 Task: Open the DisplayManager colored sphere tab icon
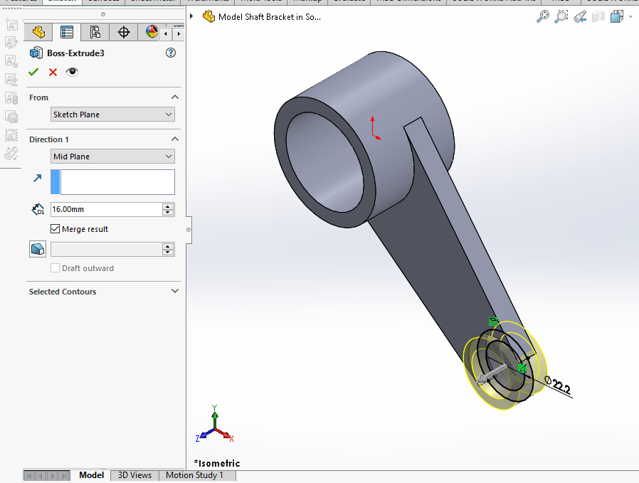(x=150, y=32)
